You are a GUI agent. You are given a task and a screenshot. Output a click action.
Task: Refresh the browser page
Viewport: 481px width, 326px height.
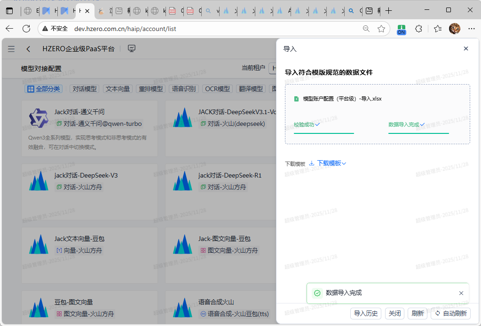pyautogui.click(x=26, y=29)
